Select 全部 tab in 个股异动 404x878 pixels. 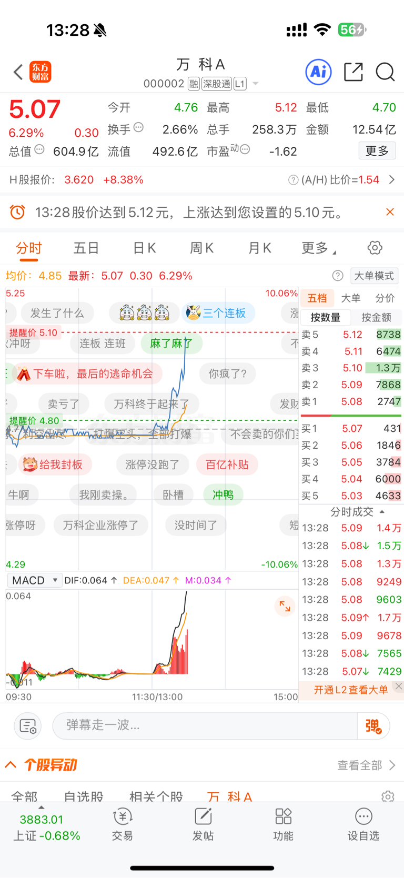point(24,796)
